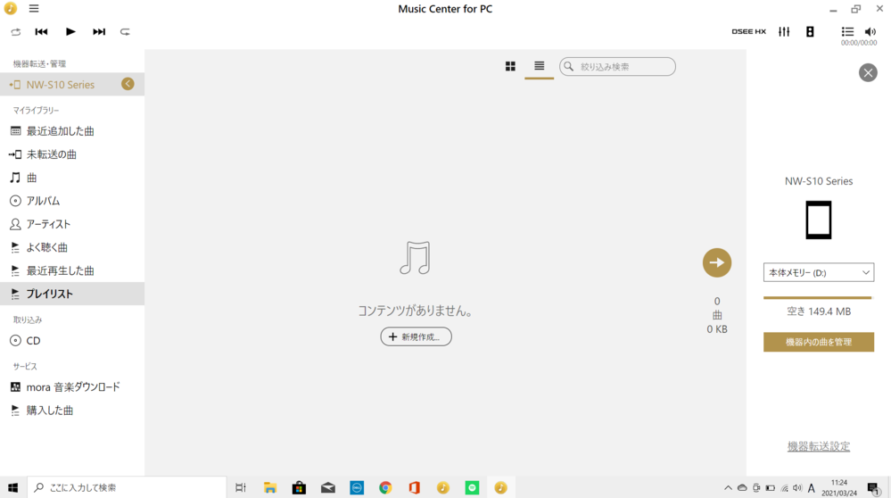The image size is (891, 498).
Task: Open device transfer settings link
Action: tap(818, 446)
